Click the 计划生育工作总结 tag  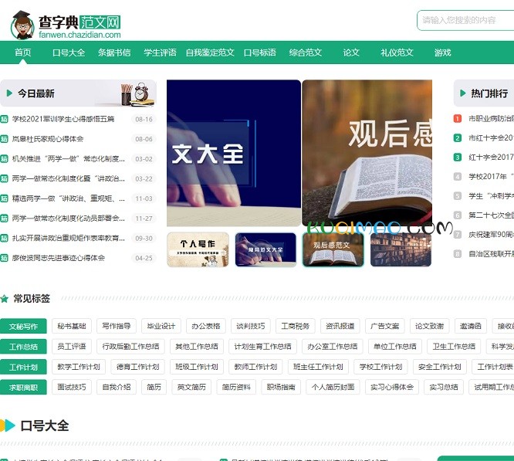[262, 346]
